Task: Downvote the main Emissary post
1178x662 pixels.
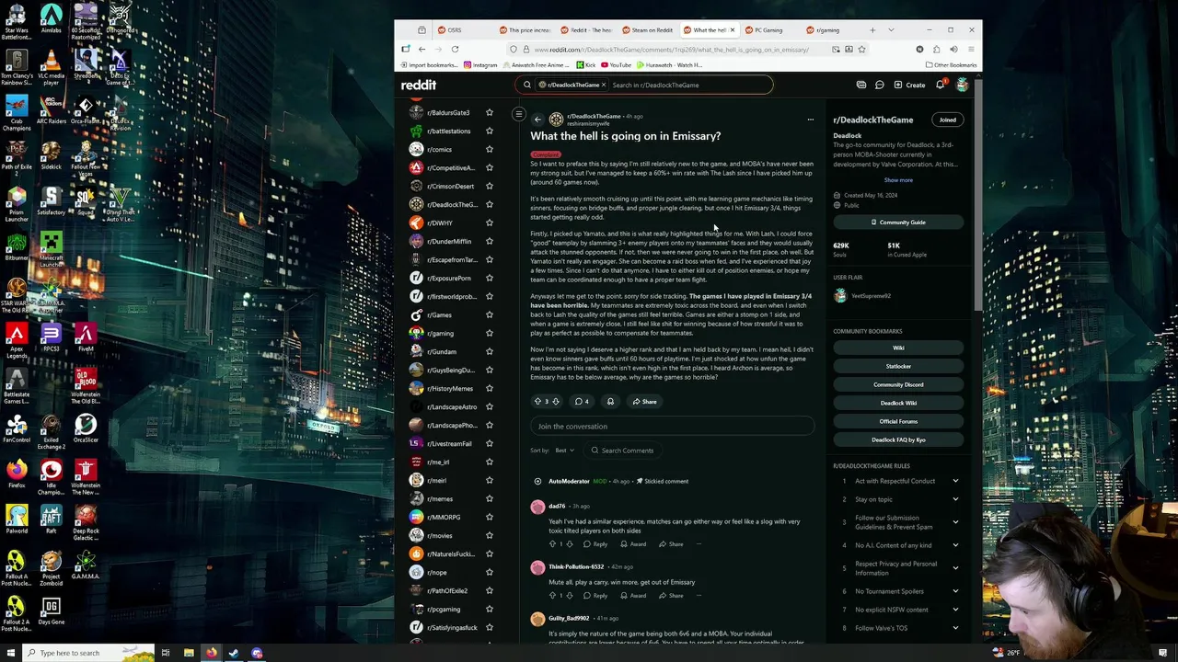Action: tap(556, 402)
